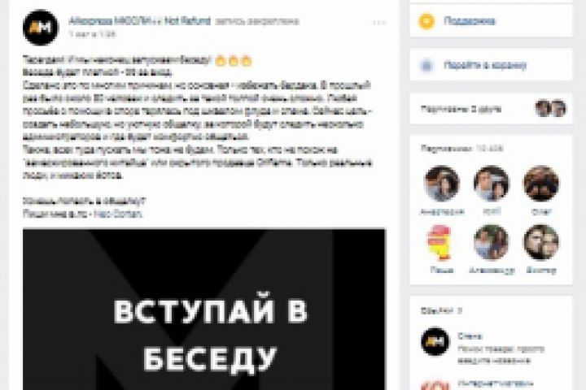Open the friends-subscribed row with two avatars

pyautogui.click(x=491, y=109)
